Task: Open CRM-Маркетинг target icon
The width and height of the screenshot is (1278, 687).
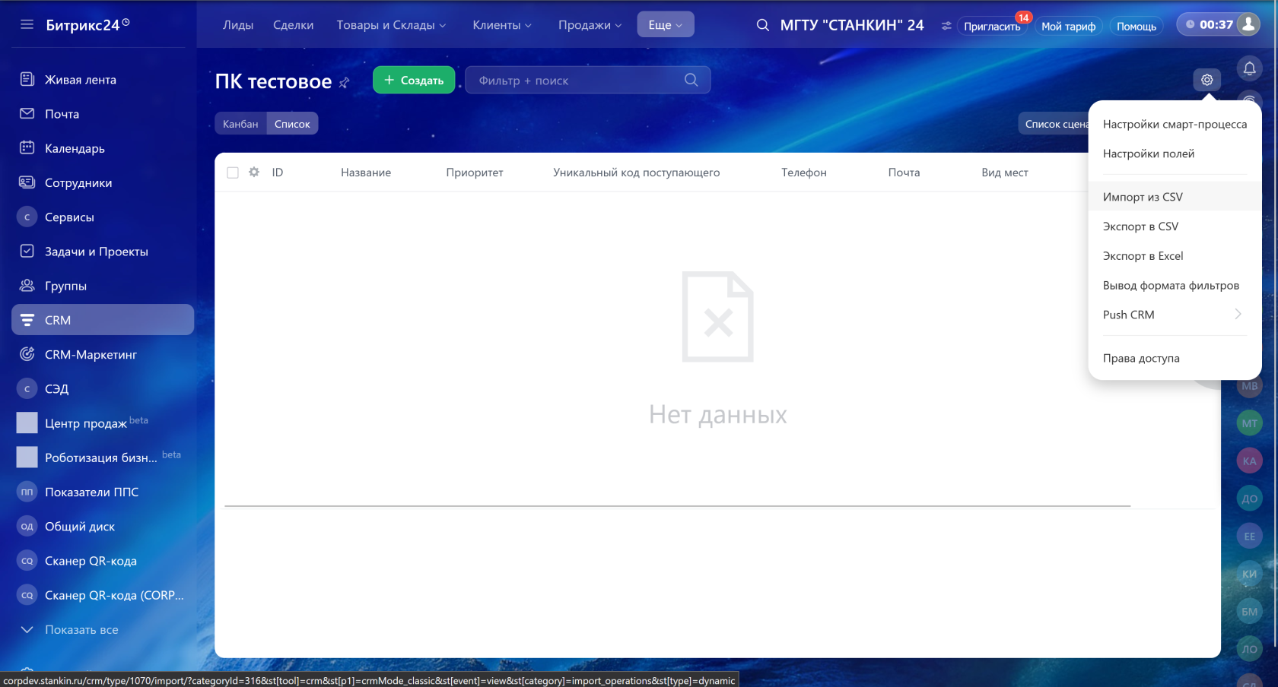Action: pos(27,354)
